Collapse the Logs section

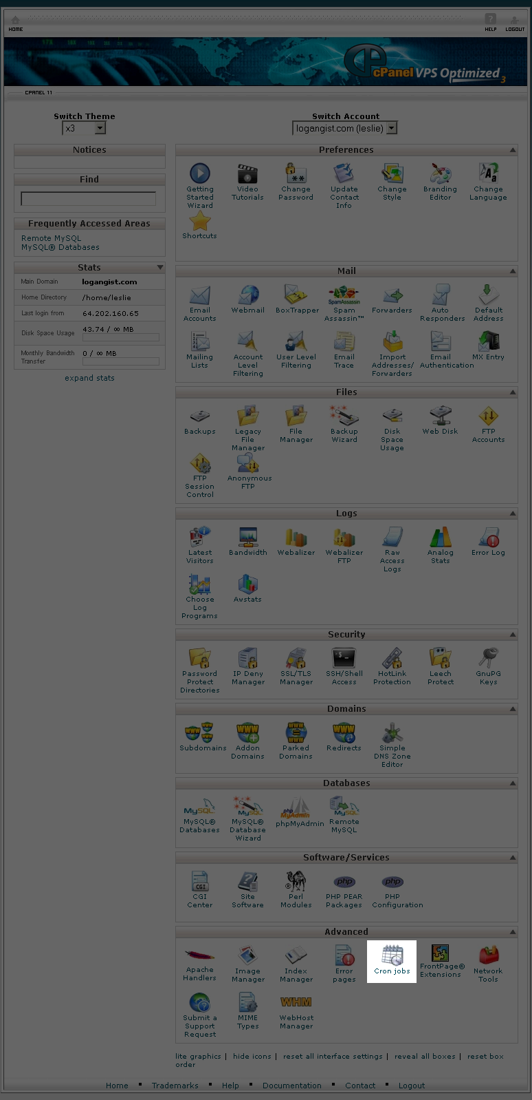(x=513, y=514)
